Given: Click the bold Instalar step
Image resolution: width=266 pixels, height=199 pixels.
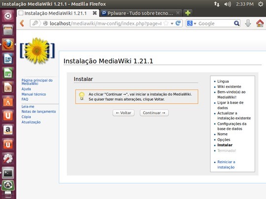Looking at the screenshot, I should (x=225, y=145).
